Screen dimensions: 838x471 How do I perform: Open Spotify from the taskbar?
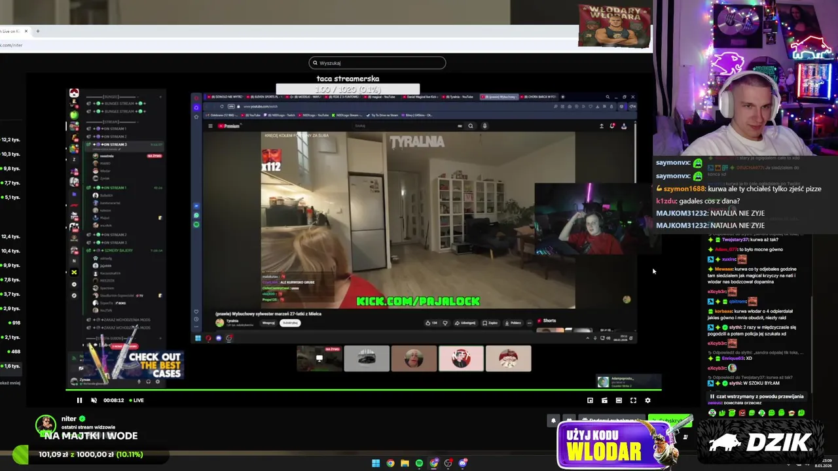tap(419, 463)
